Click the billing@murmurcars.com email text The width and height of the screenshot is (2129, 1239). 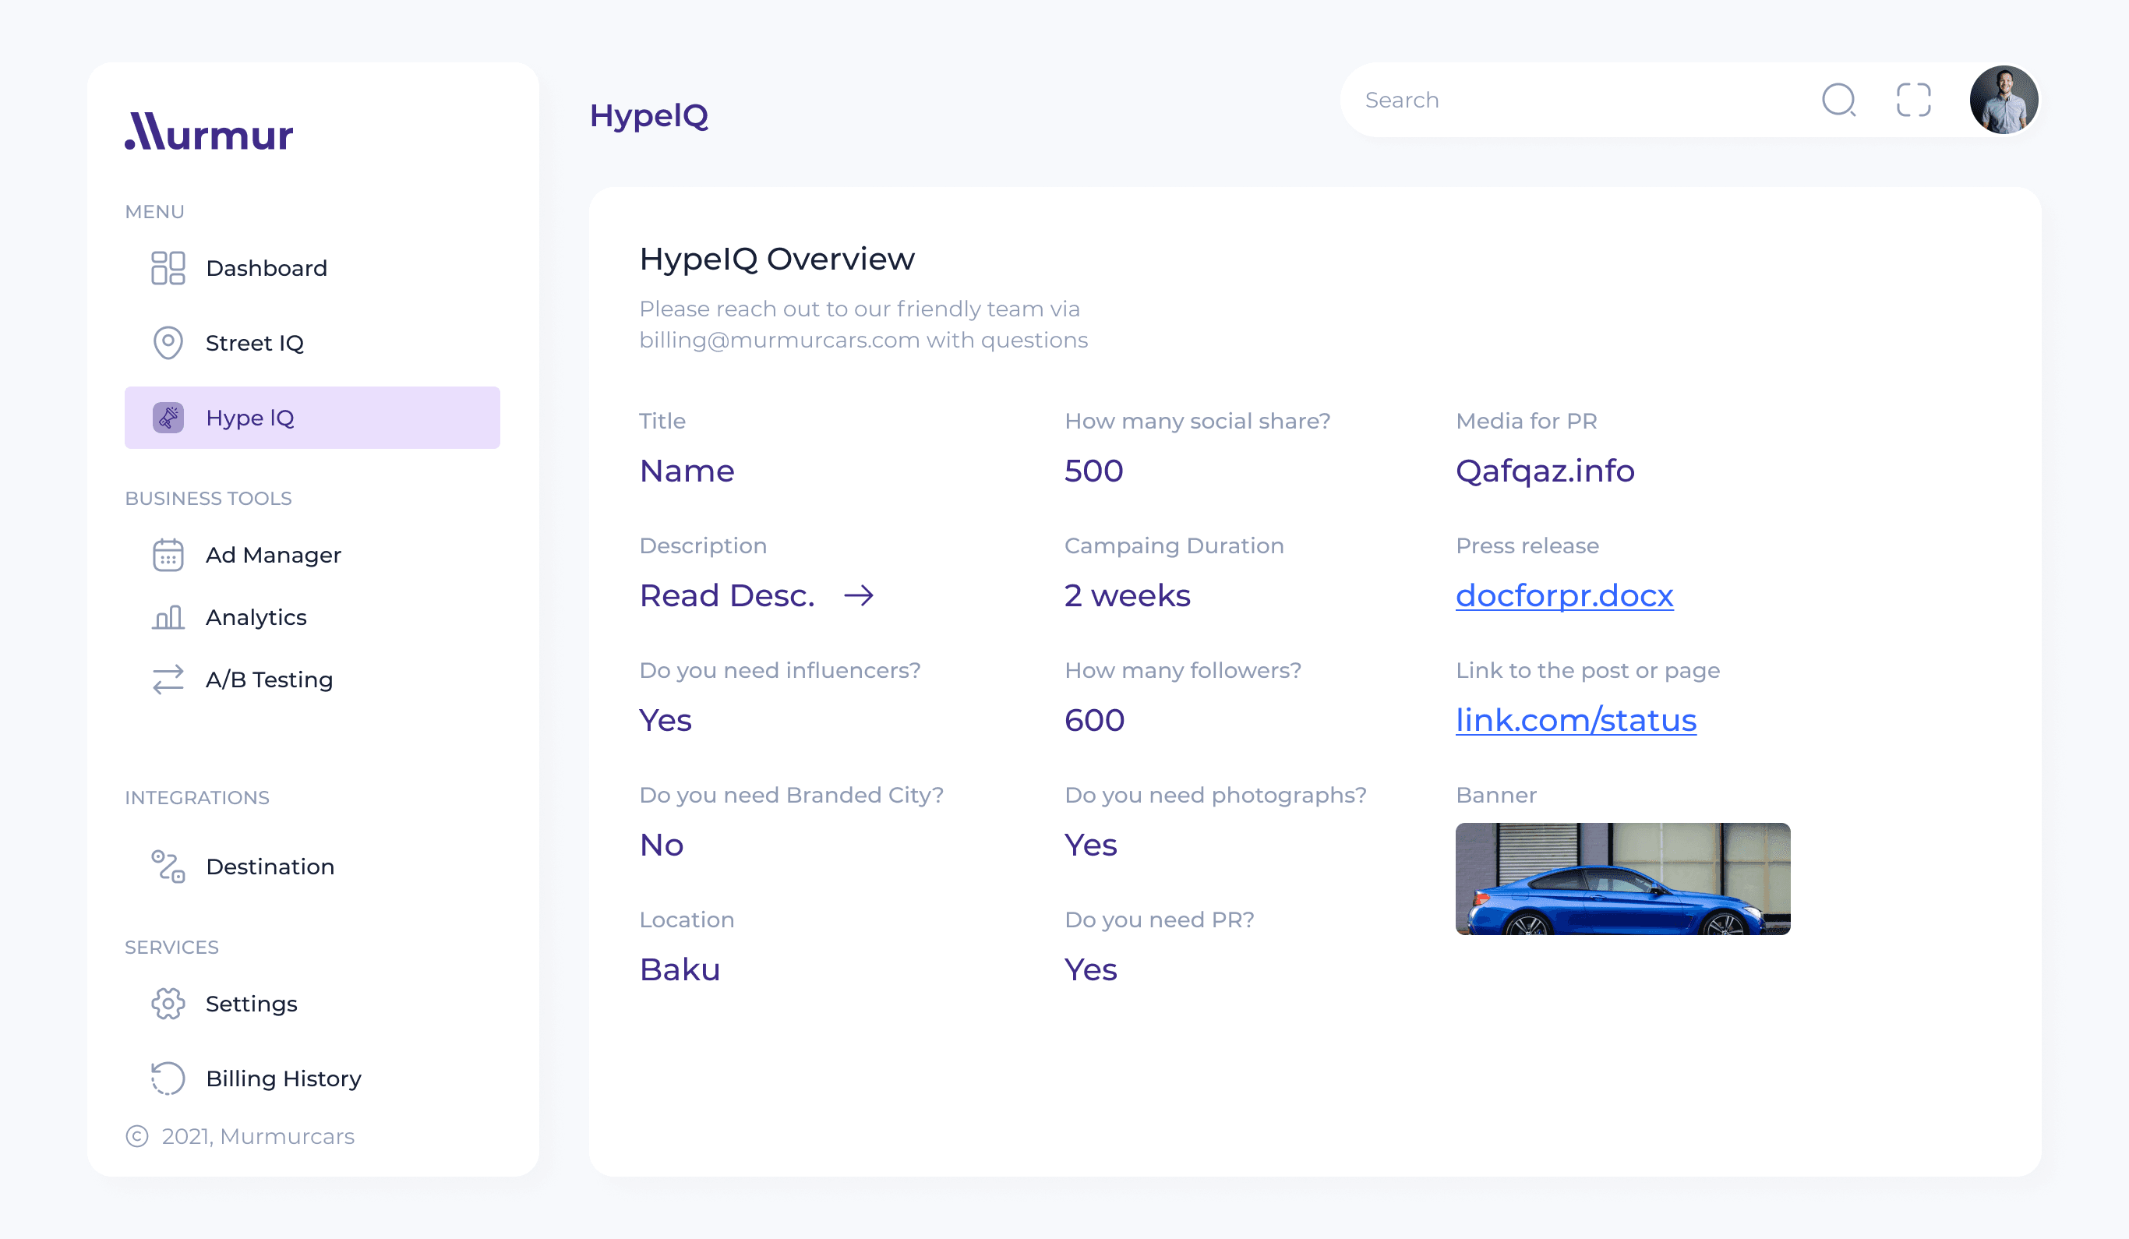point(779,341)
